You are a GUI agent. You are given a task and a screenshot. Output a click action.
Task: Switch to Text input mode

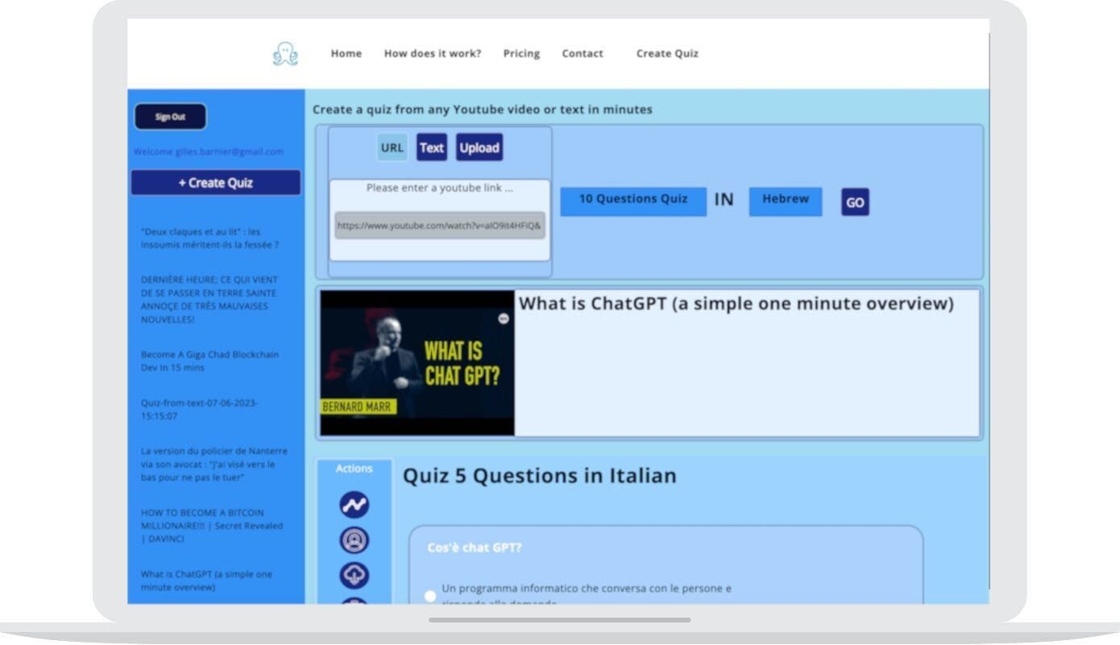coord(432,147)
